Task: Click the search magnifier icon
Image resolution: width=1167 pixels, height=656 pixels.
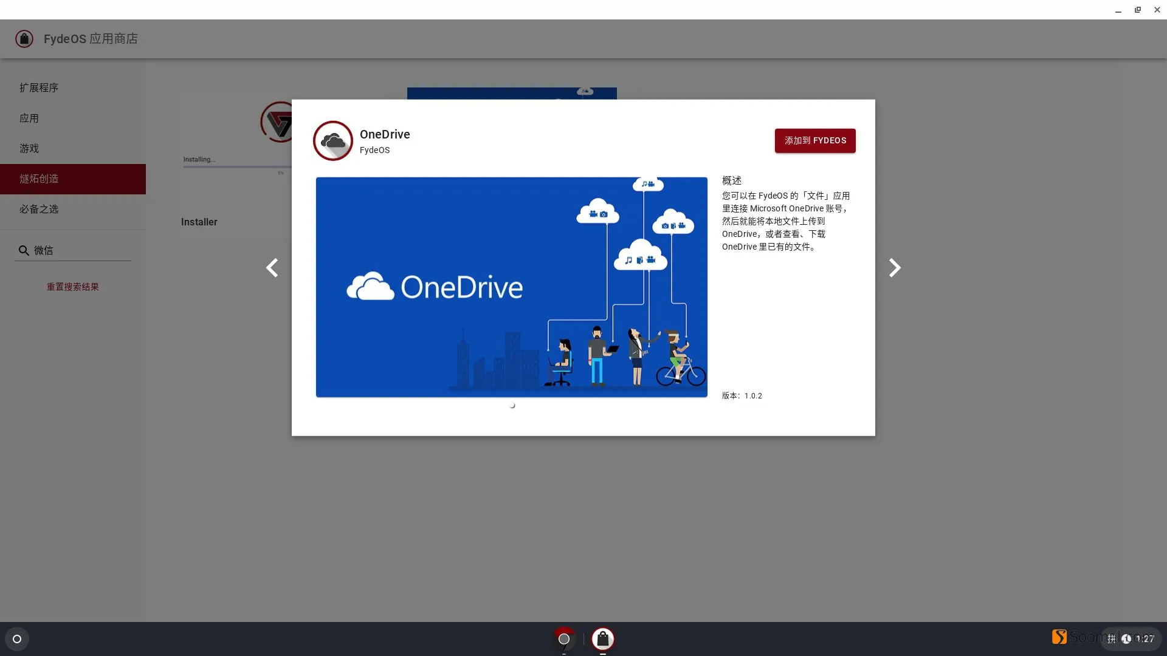Action: coord(24,250)
